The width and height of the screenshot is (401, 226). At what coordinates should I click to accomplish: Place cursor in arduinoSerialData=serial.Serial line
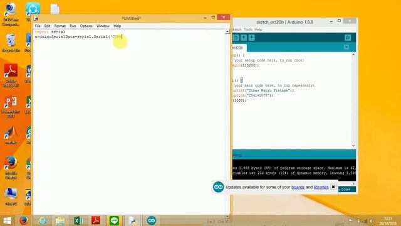coord(78,36)
